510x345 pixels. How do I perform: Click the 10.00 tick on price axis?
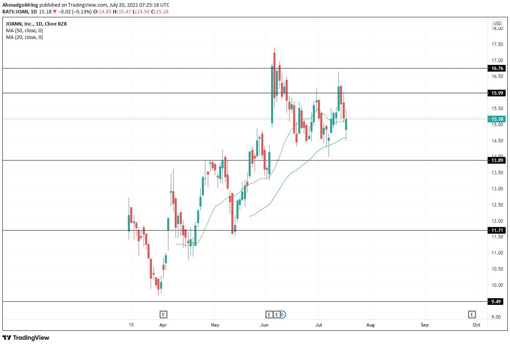click(497, 285)
